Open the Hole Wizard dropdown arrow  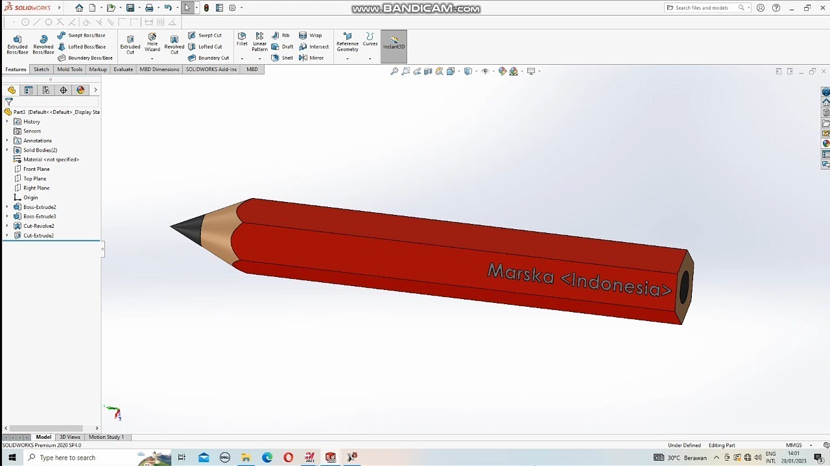(152, 58)
